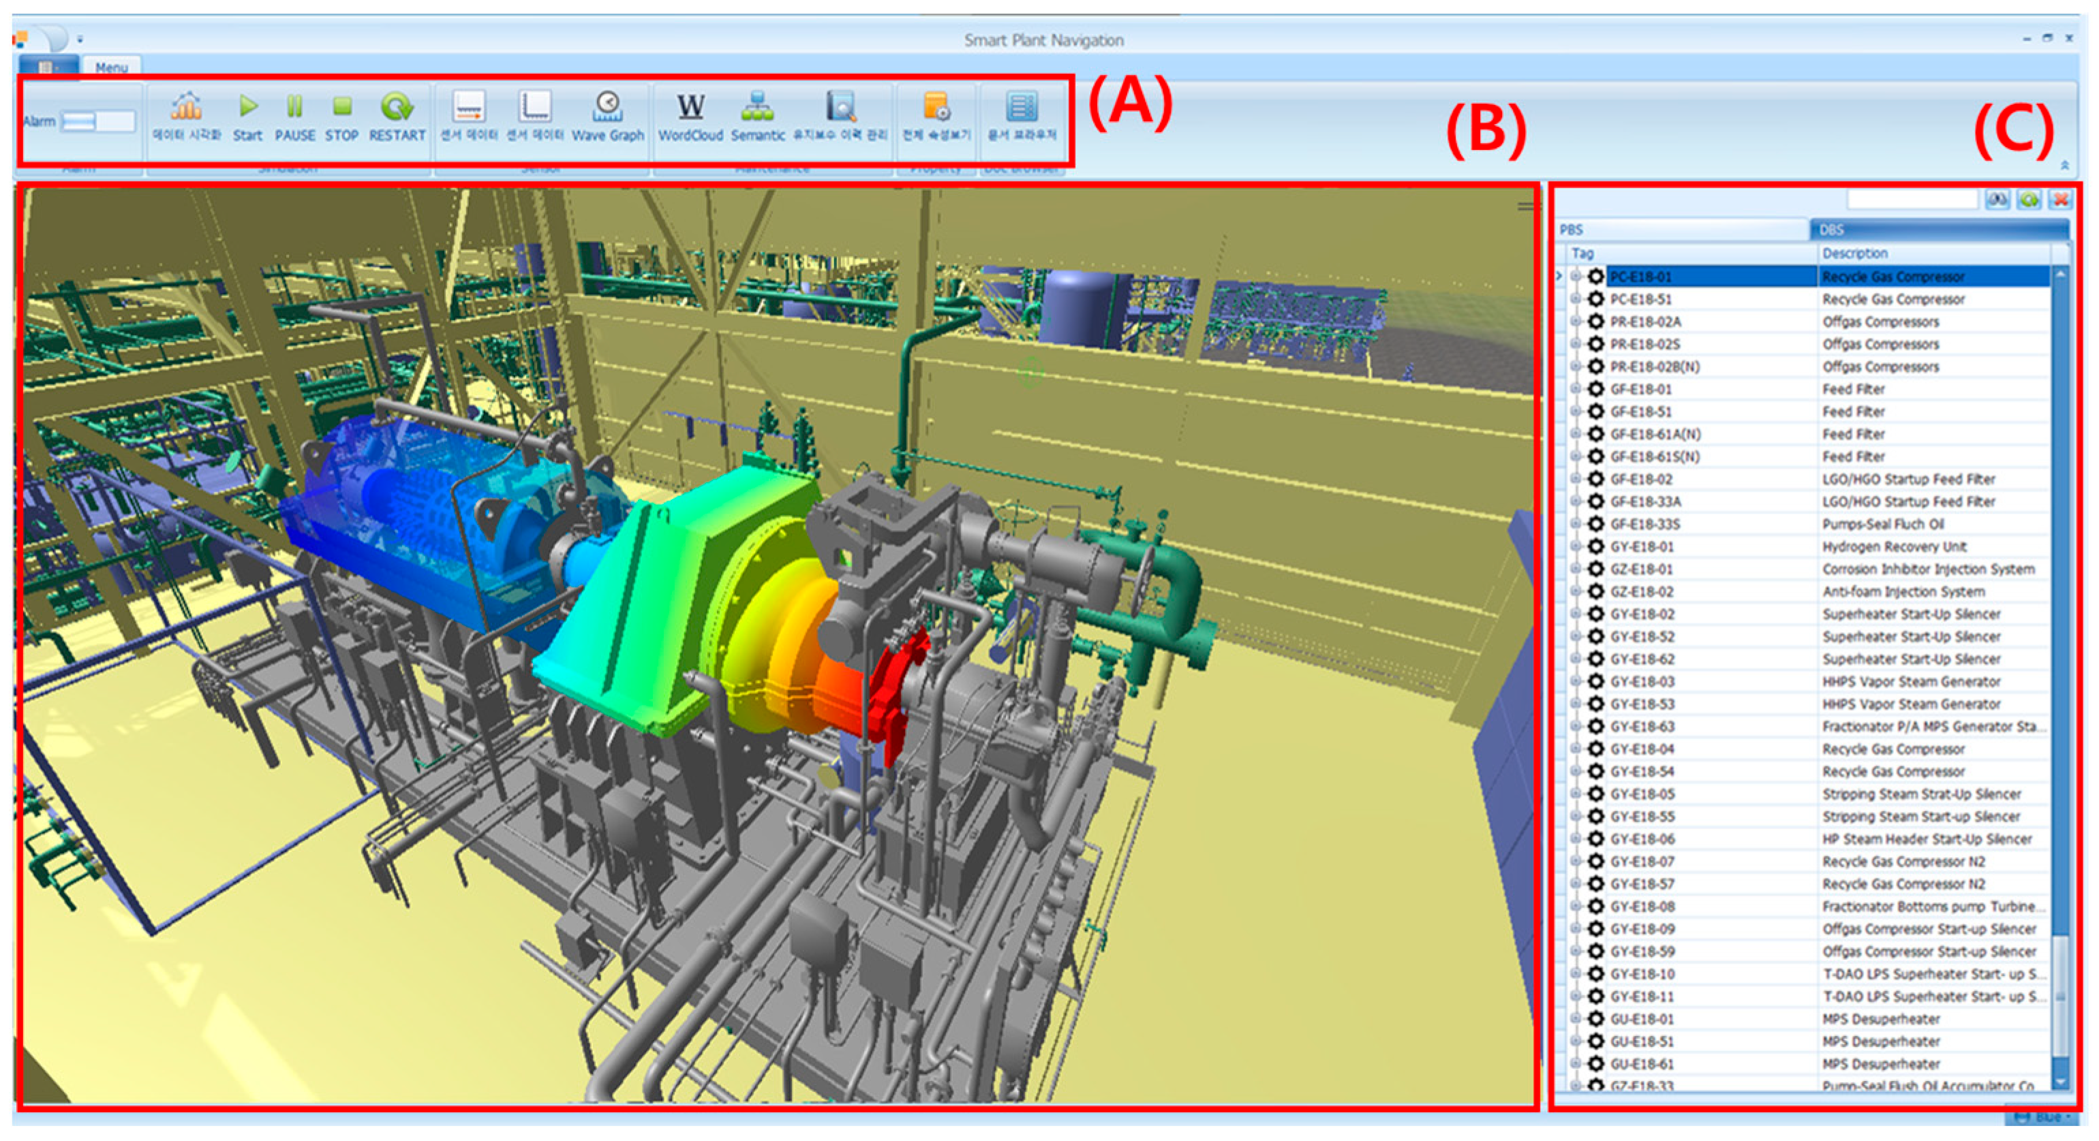Expand the GF-E18-01 tree node
The image size is (2099, 1141).
point(1576,389)
